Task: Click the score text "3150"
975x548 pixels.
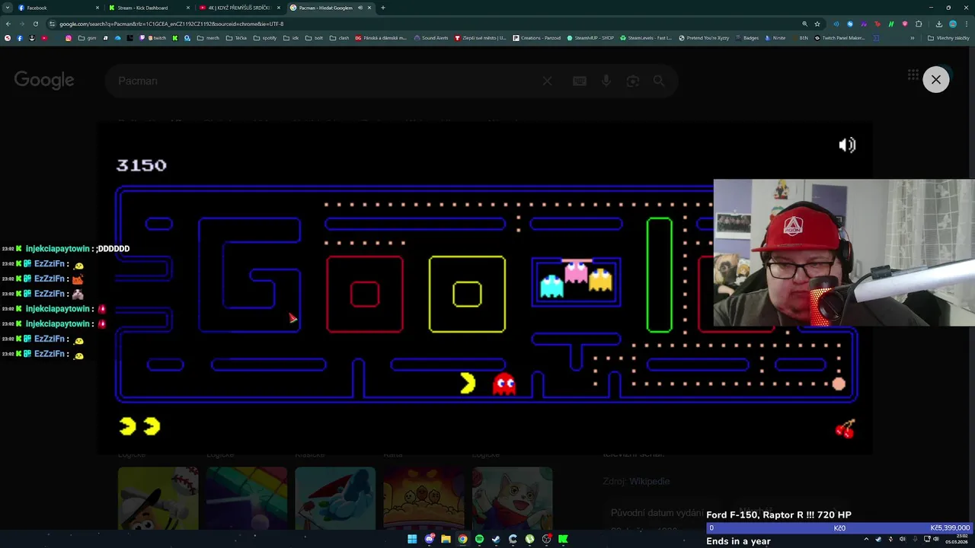Action: pos(141,165)
